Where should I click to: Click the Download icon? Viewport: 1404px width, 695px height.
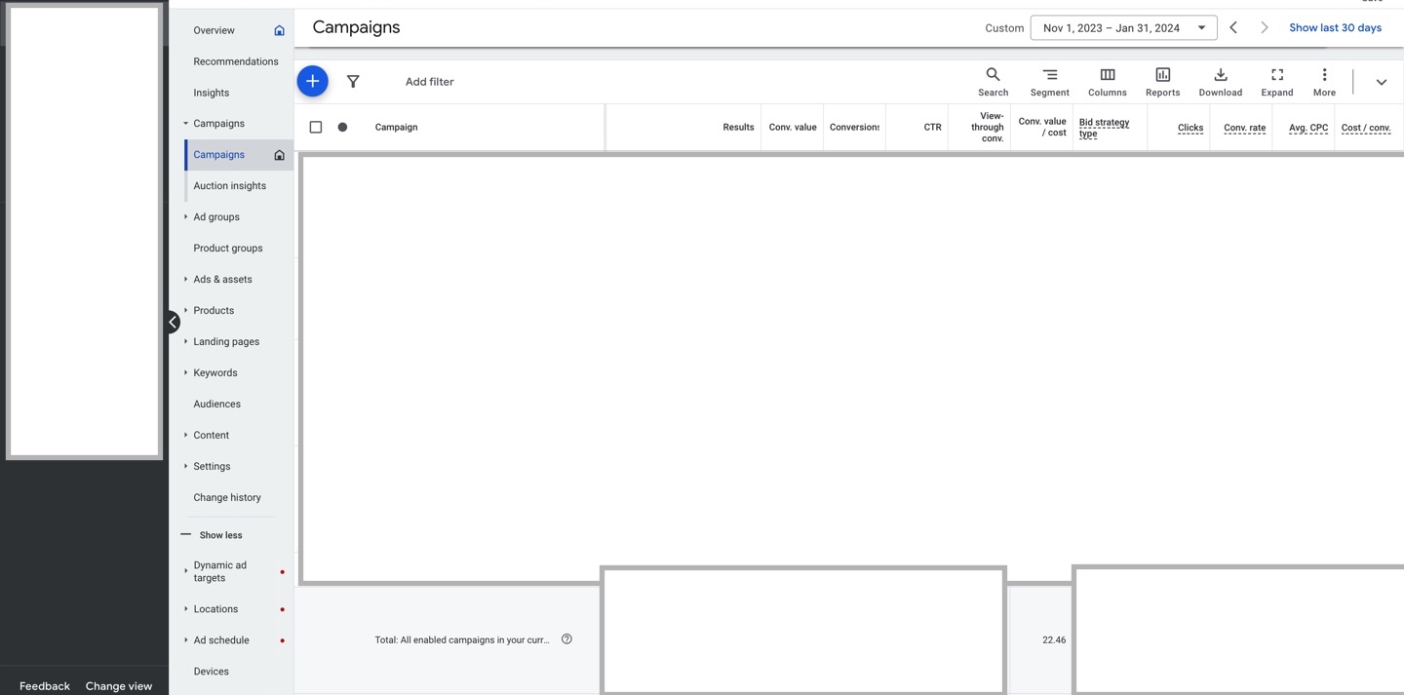point(1220,81)
